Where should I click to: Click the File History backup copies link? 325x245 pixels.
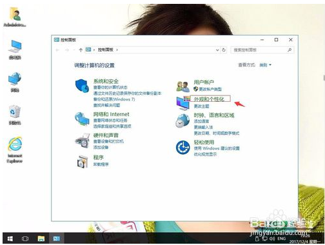[x=127, y=93]
